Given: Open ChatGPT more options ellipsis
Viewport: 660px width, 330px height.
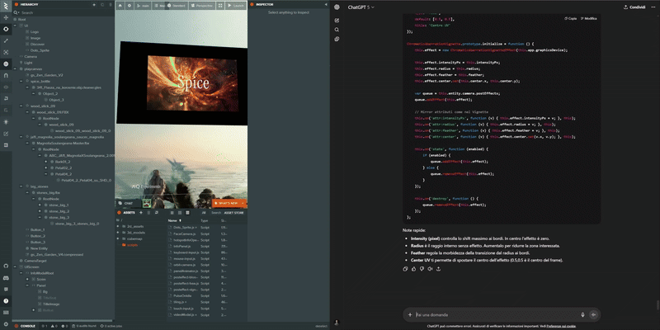Looking at the screenshot, I should (653, 7).
